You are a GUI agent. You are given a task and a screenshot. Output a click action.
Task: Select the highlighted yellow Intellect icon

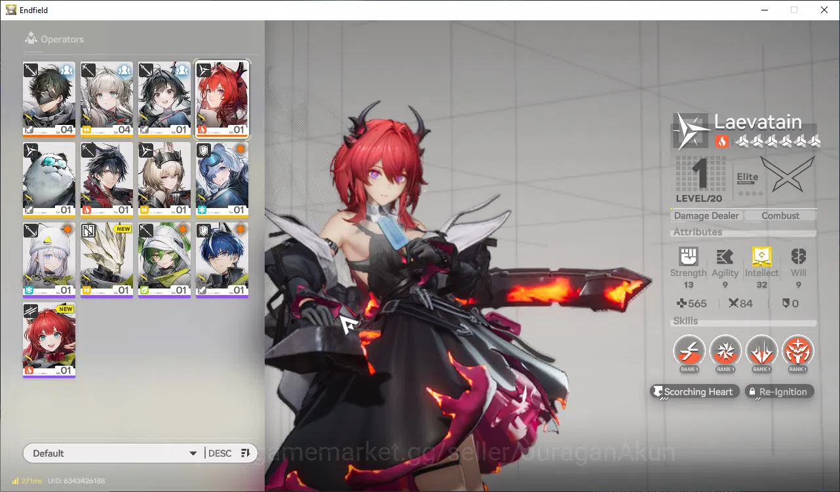pyautogui.click(x=761, y=256)
